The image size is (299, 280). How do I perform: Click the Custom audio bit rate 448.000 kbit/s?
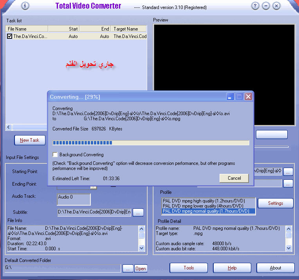[x=197, y=249]
